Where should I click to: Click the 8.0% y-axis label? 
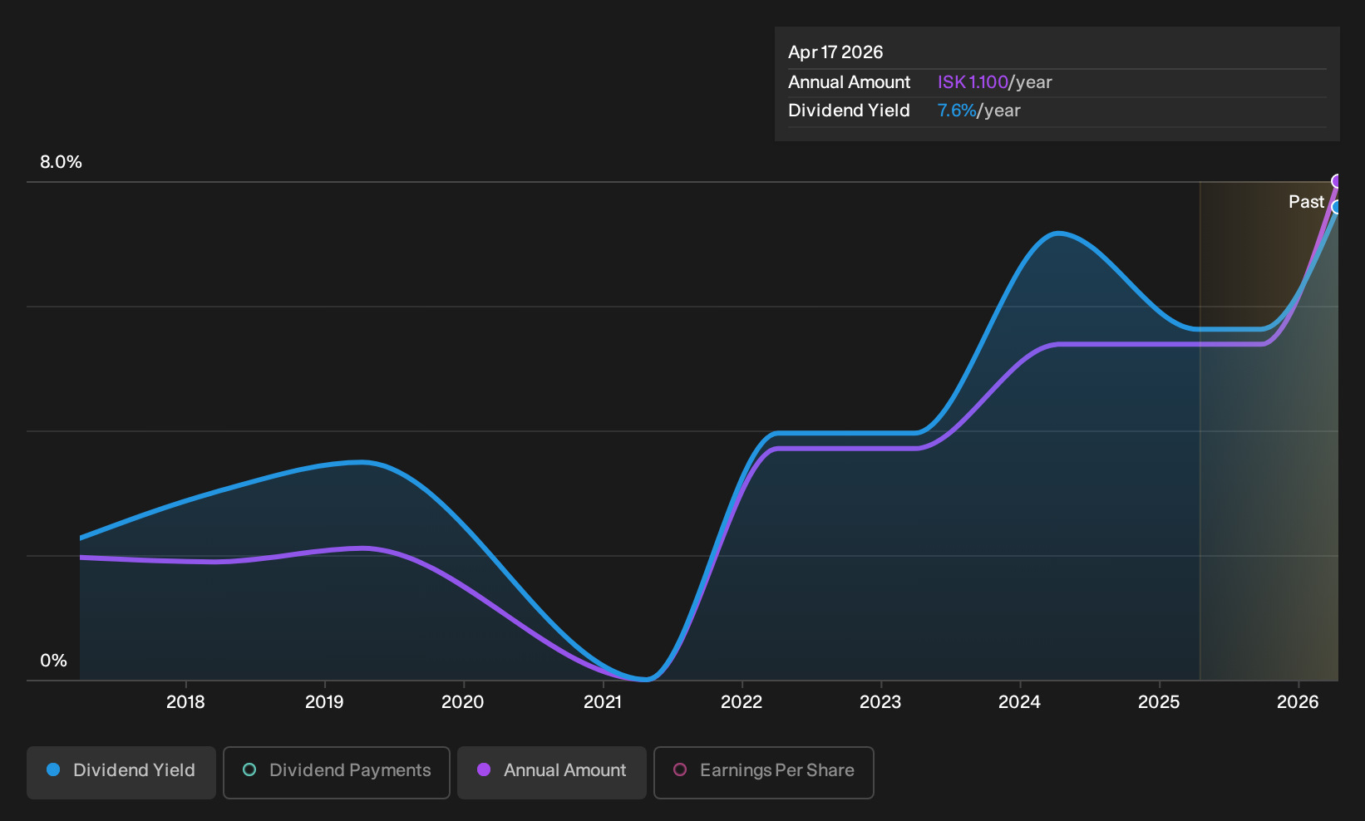point(62,162)
